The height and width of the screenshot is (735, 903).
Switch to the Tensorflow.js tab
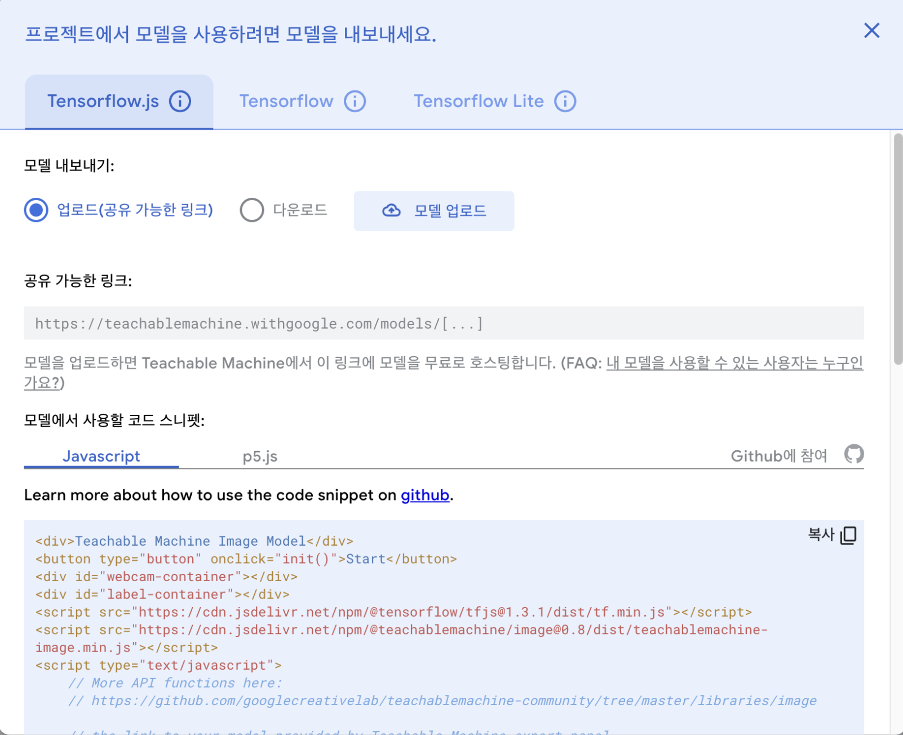(x=119, y=101)
